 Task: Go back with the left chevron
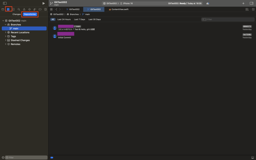(x=56, y=9)
